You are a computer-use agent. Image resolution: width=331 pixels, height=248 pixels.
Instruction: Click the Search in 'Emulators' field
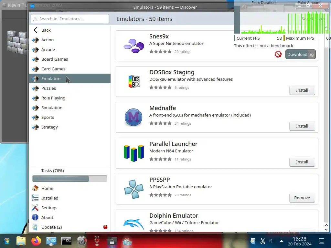point(70,19)
